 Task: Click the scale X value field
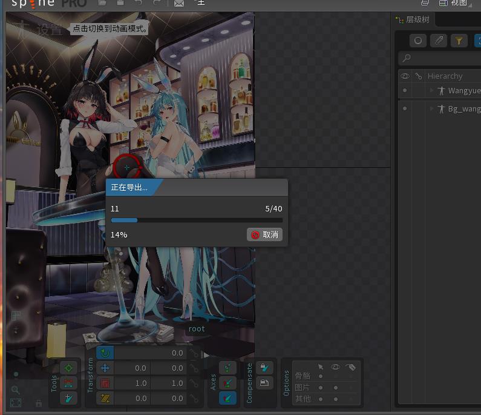(x=133, y=383)
